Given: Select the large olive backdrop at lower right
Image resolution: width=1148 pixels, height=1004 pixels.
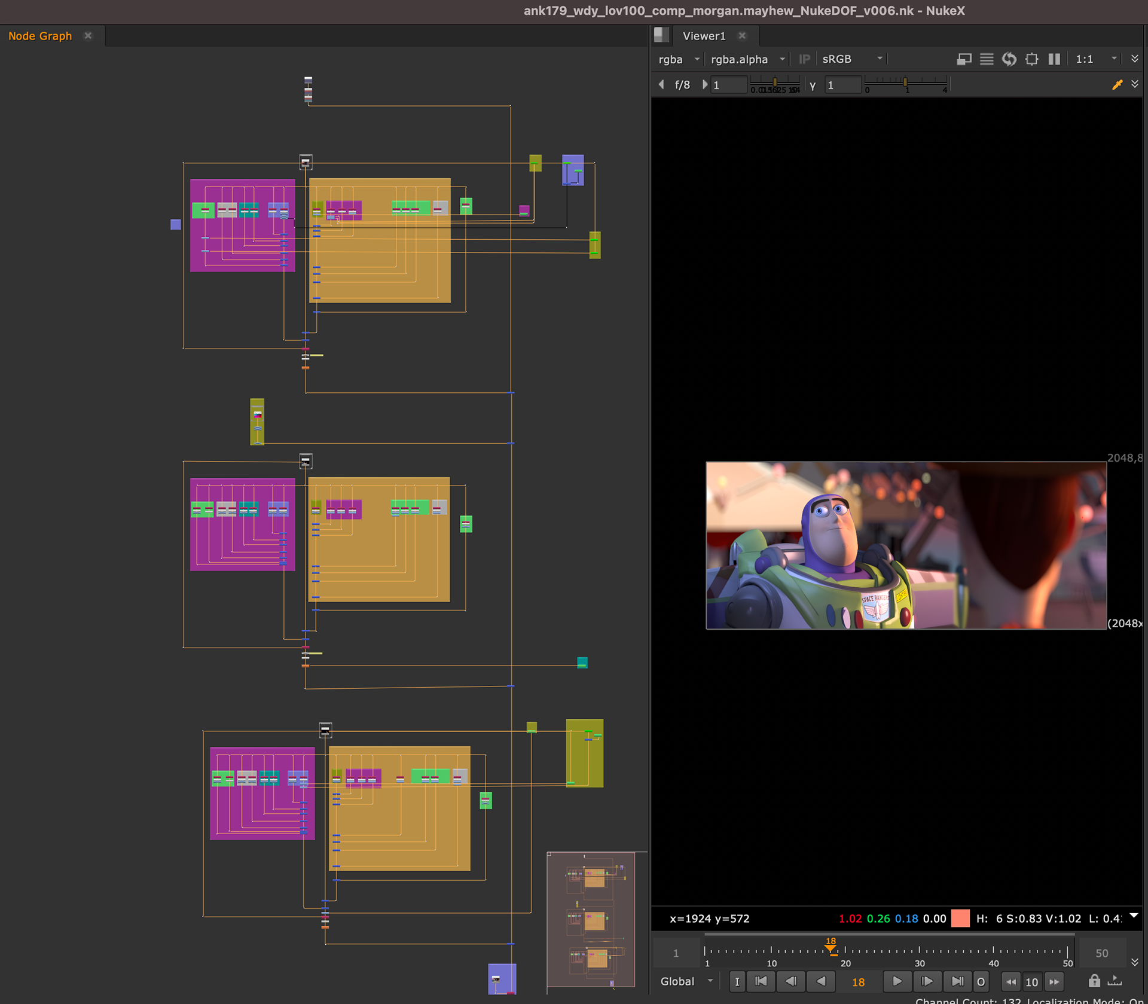Looking at the screenshot, I should pyautogui.click(x=584, y=753).
